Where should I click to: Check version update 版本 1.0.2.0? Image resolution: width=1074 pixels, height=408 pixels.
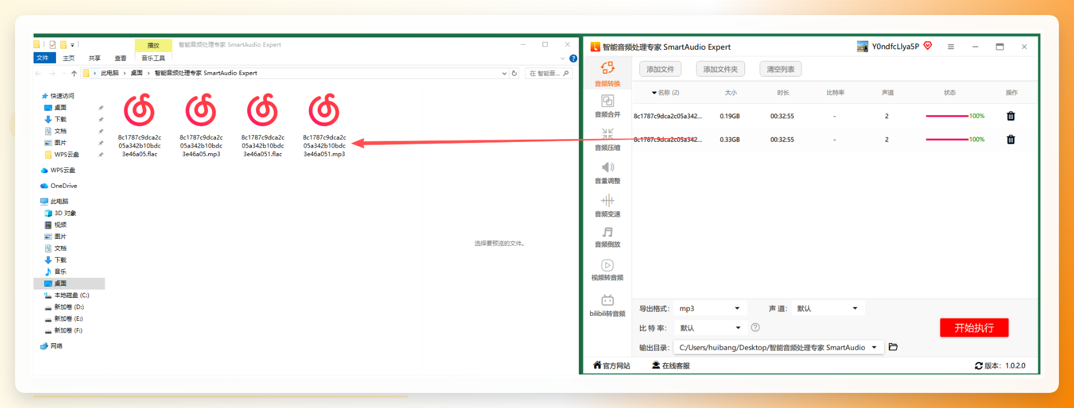click(x=1000, y=366)
